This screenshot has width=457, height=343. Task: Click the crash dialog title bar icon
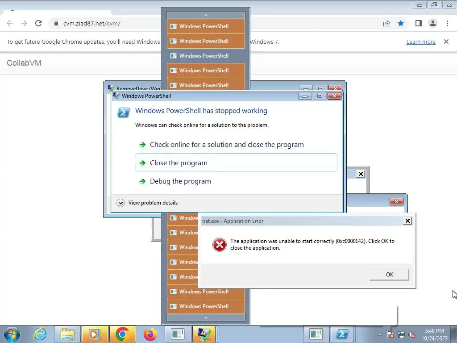tap(116, 96)
